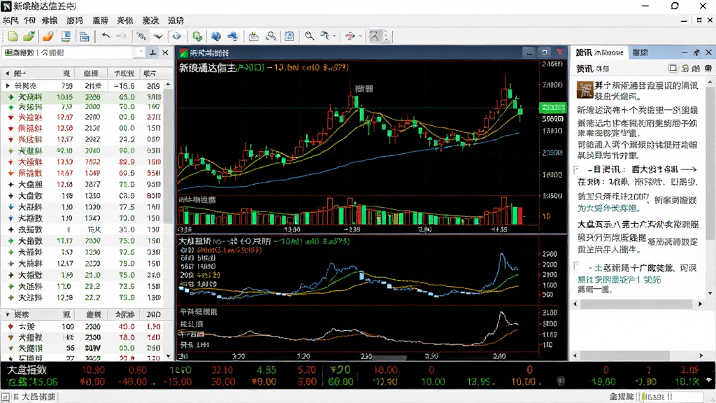Click the green new-document toolbar icon
Image resolution: width=716 pixels, height=403 pixels.
pos(13,36)
